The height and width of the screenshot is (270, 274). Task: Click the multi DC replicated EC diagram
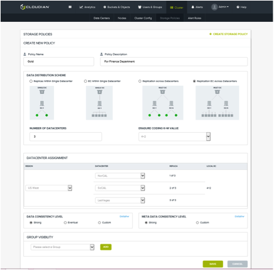coord(218,103)
